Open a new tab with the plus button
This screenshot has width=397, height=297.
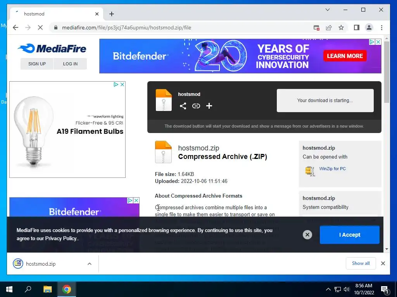click(x=112, y=14)
